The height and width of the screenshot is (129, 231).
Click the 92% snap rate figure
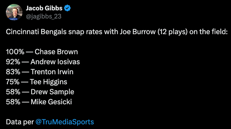point(13,62)
